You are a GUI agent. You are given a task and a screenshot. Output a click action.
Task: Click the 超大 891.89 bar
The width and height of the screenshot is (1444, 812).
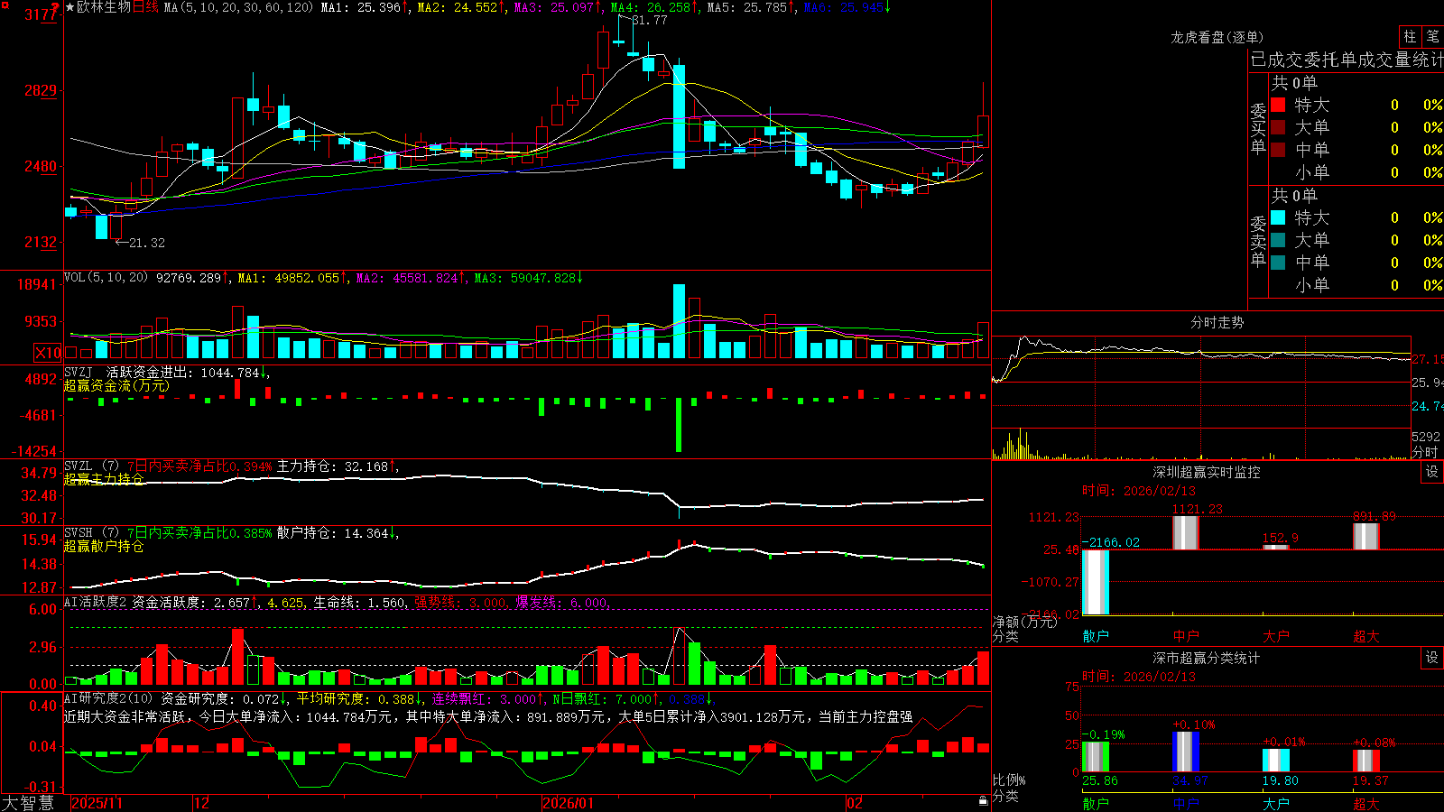click(x=1366, y=536)
